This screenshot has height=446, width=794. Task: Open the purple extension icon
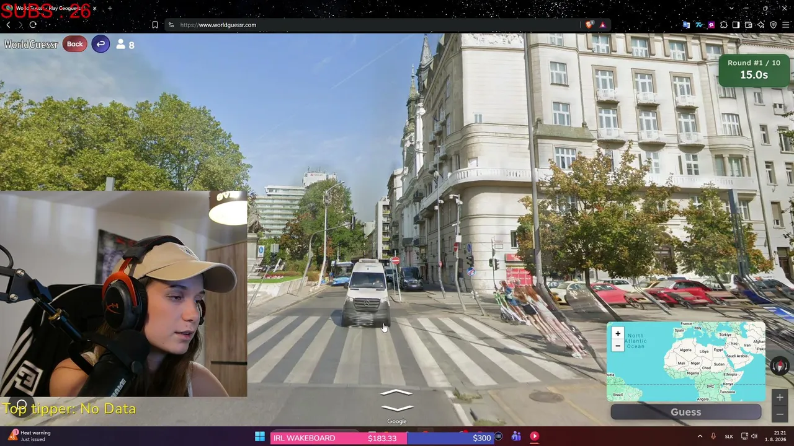pos(711,25)
